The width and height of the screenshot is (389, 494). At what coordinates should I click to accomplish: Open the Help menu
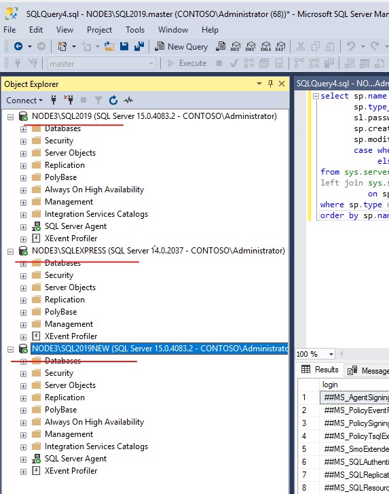[210, 30]
